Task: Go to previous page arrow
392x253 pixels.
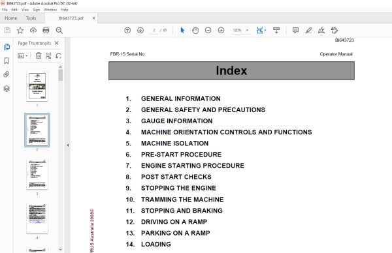Action: (x=127, y=31)
